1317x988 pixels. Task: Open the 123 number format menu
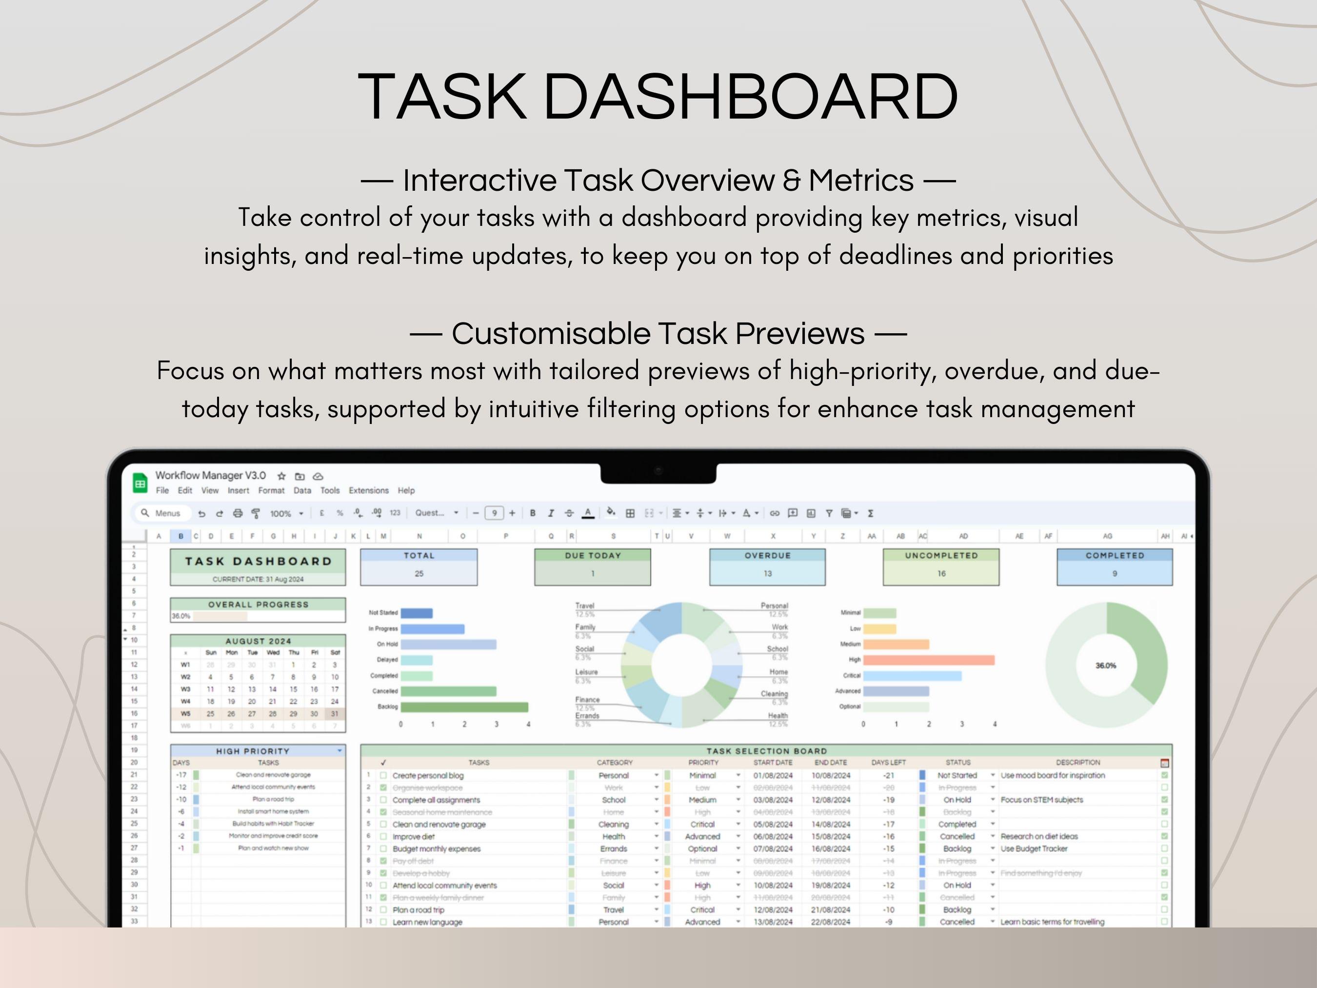395,513
